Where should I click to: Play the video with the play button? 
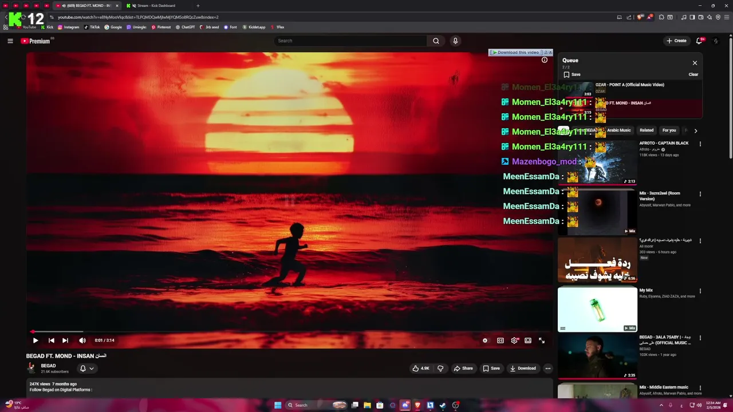pyautogui.click(x=36, y=340)
